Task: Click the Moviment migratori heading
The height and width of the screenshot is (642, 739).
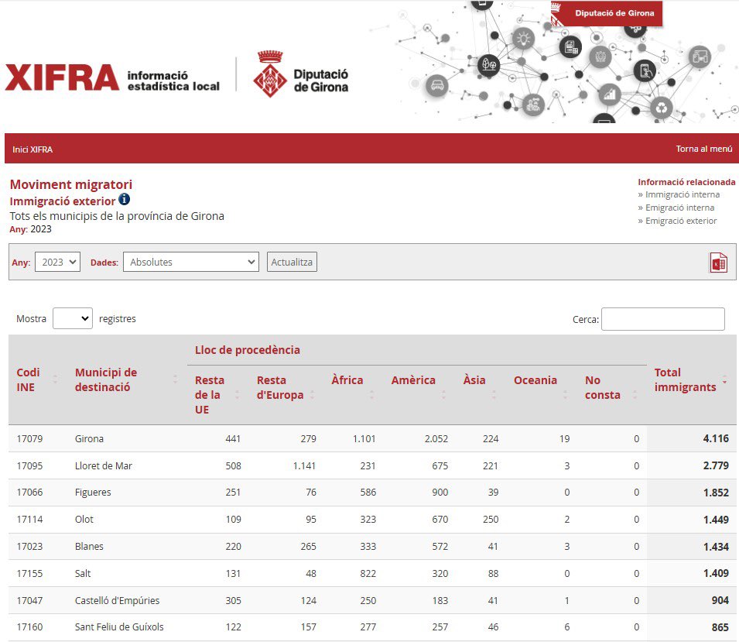Action: pos(71,184)
